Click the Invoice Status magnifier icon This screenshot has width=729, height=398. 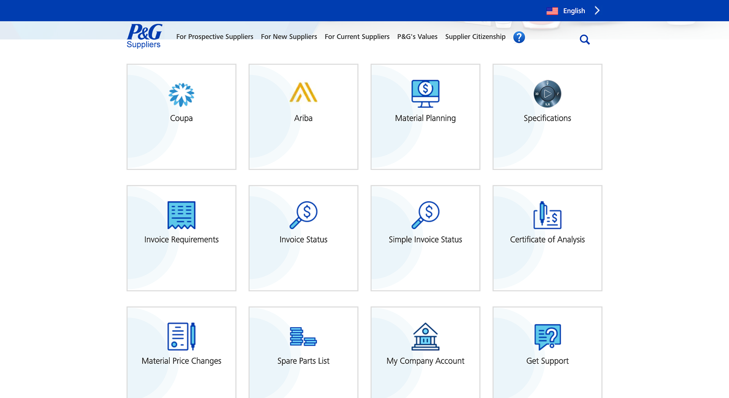click(x=303, y=215)
